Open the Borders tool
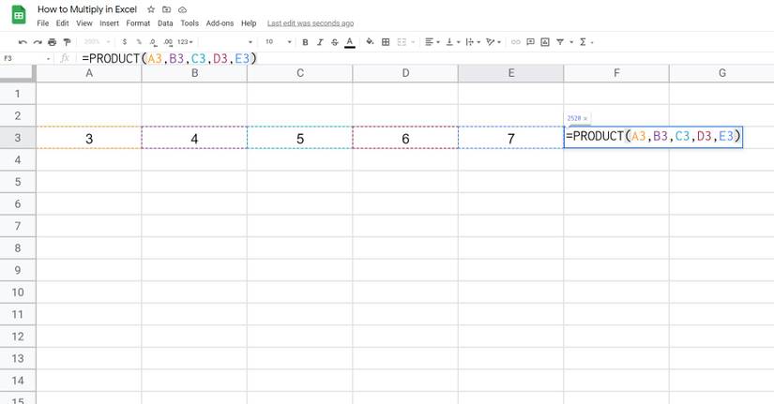 [x=386, y=42]
